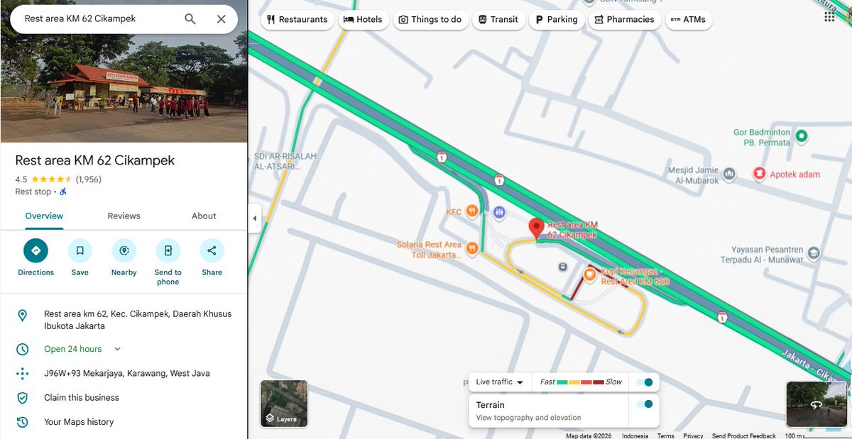Click the Your Maps history icon
The width and height of the screenshot is (852, 439).
point(22,422)
